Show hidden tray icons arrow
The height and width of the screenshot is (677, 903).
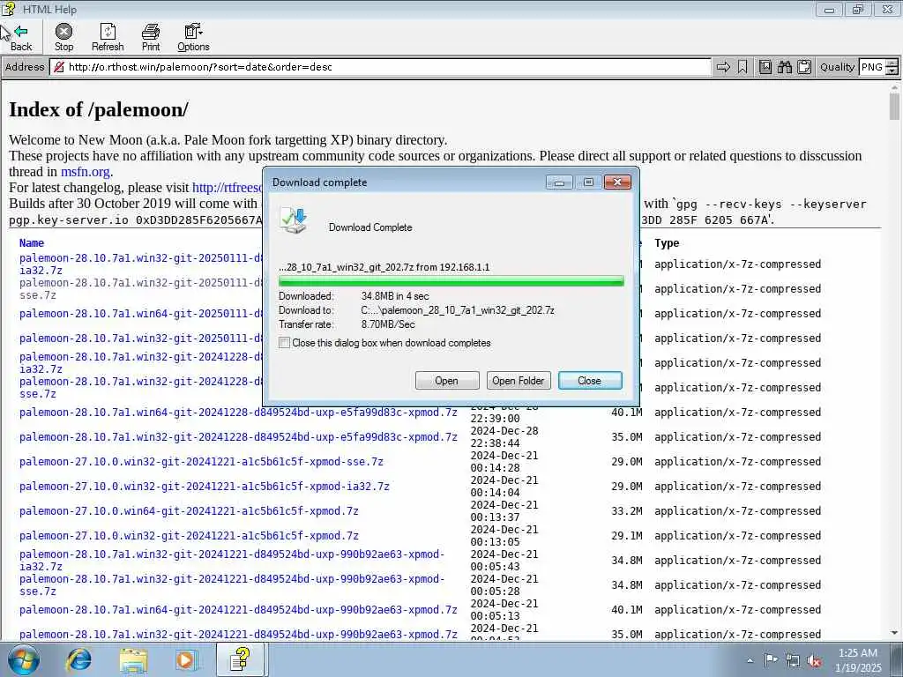(750, 660)
